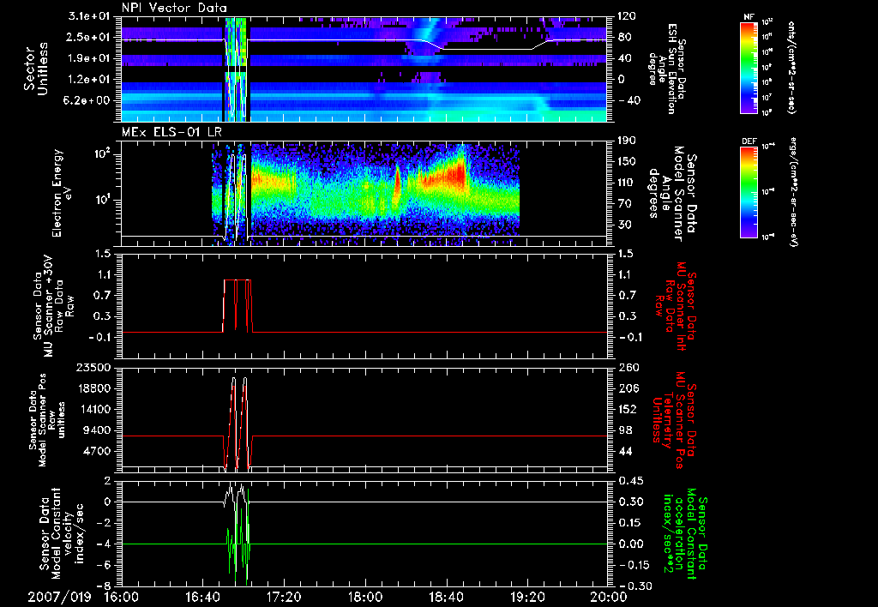Click the "18800" scanner position tick value

click(x=94, y=388)
